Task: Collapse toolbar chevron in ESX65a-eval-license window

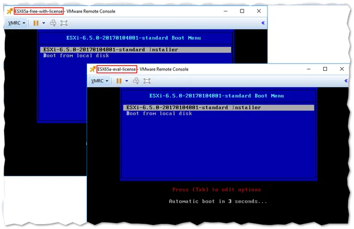Action: [346, 81]
